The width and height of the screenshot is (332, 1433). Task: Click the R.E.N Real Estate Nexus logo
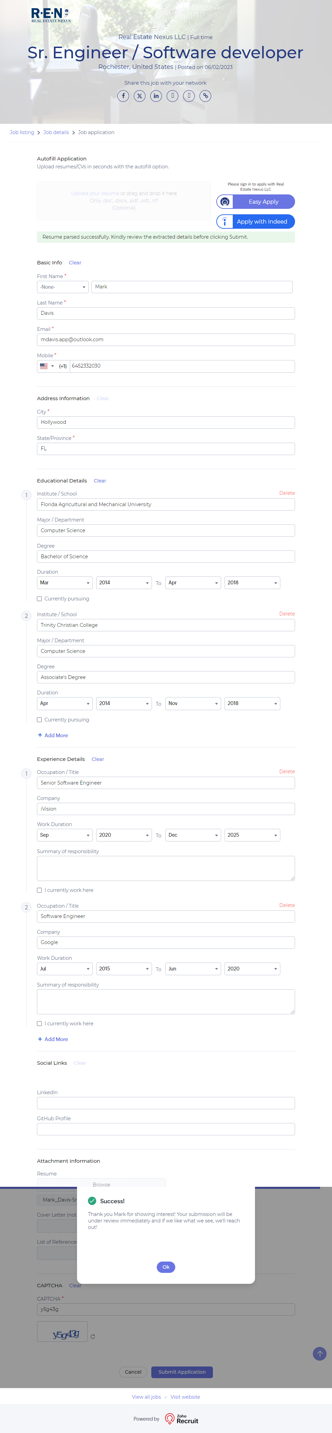(51, 15)
